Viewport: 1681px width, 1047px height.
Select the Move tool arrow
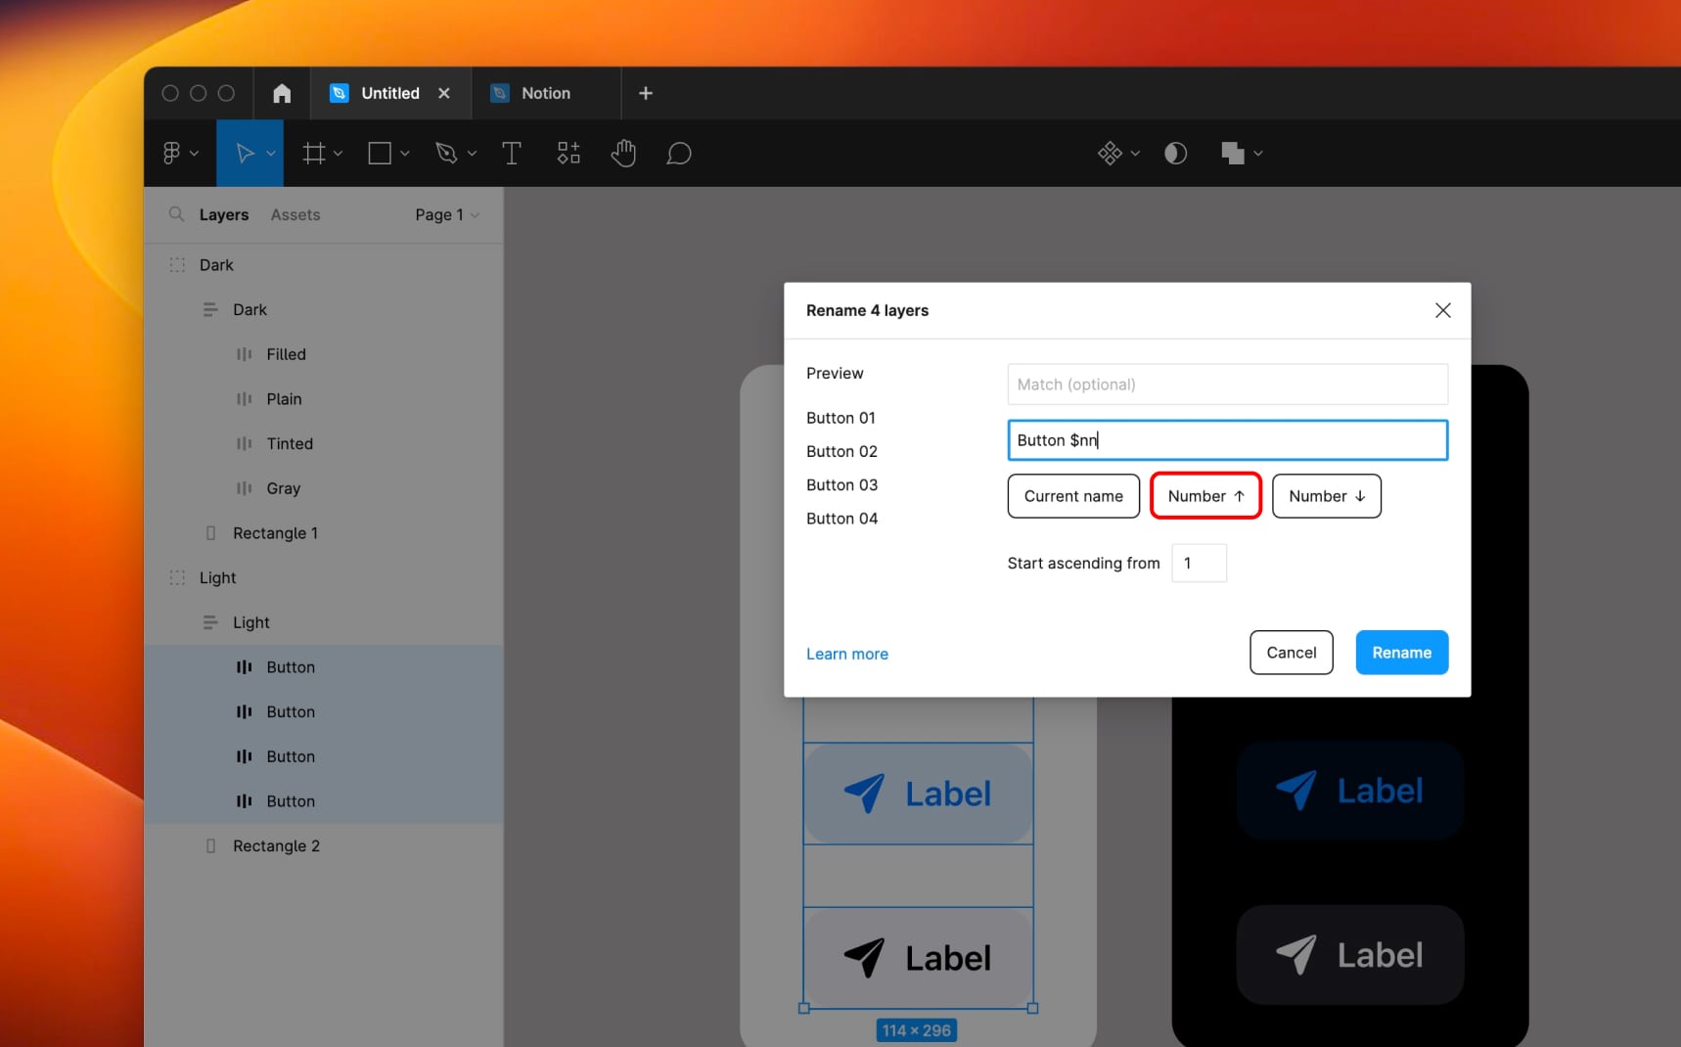pyautogui.click(x=245, y=154)
